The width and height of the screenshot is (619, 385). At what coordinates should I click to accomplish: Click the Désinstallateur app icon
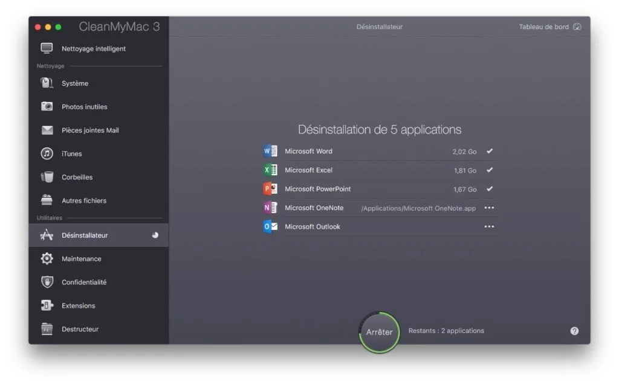pos(47,235)
